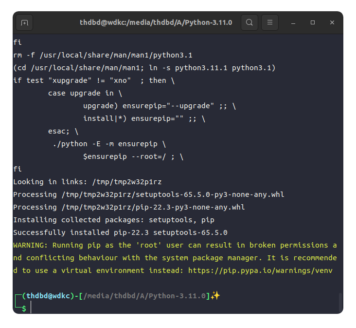Click the terminal vertical scrollbar
Viewport: 356px width, 328px height.
pos(340,303)
